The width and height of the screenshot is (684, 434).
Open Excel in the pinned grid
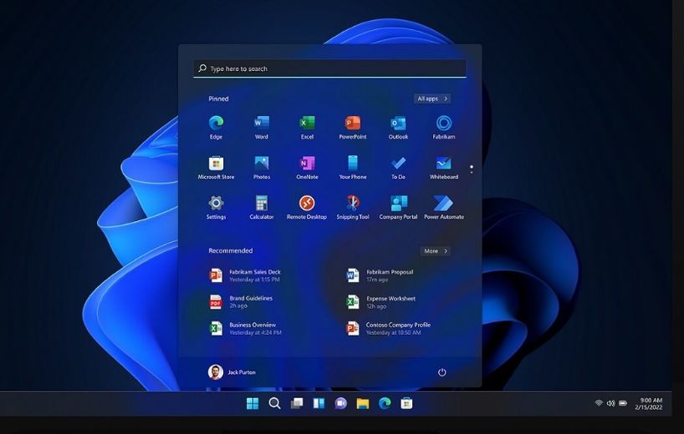[x=307, y=127]
